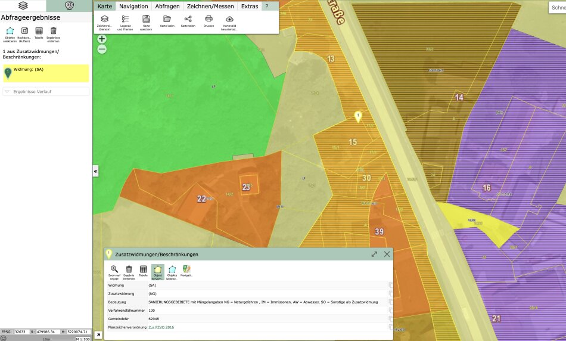The height and width of the screenshot is (341, 566).
Task: Open the Legende und Themen panel
Action: (125, 22)
